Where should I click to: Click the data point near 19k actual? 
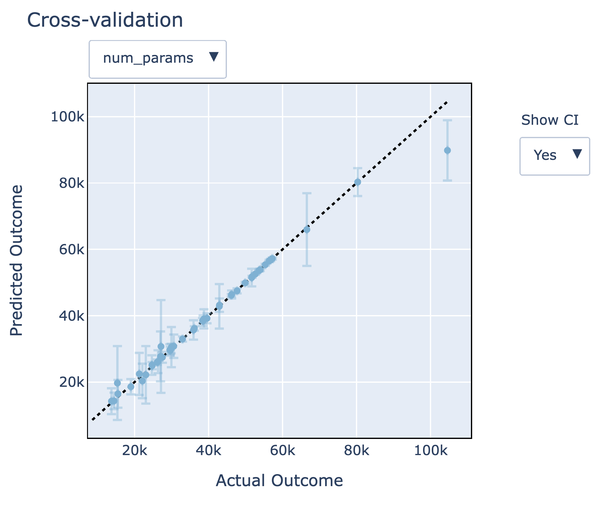(131, 387)
